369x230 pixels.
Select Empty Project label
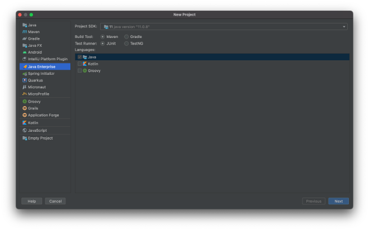40,138
